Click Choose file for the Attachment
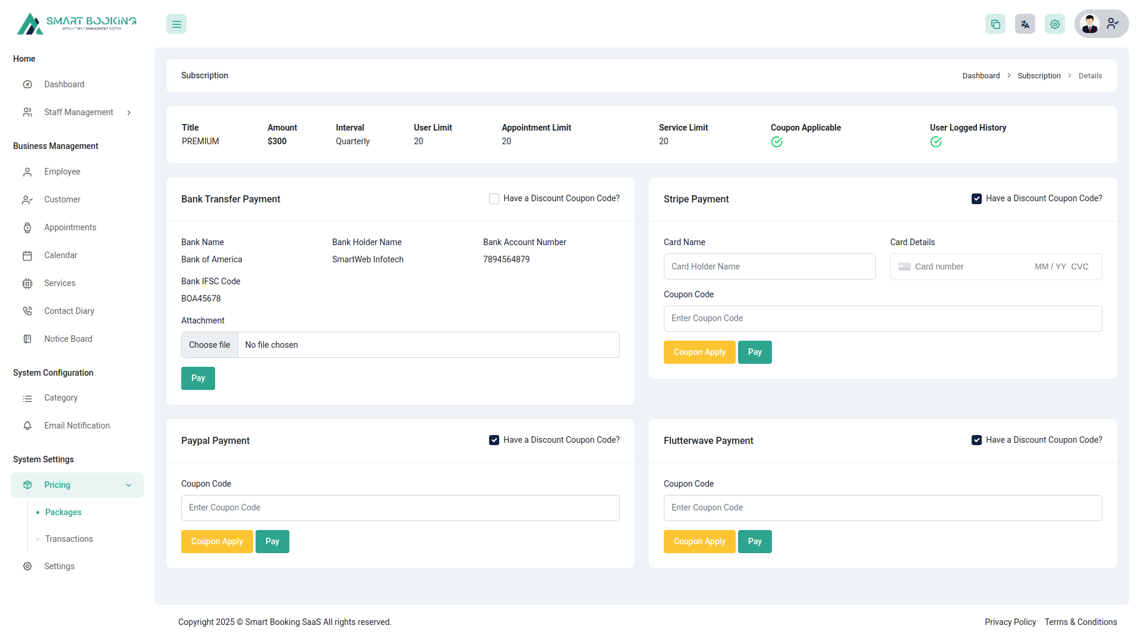Screen dimensions: 1141x641 pos(209,345)
